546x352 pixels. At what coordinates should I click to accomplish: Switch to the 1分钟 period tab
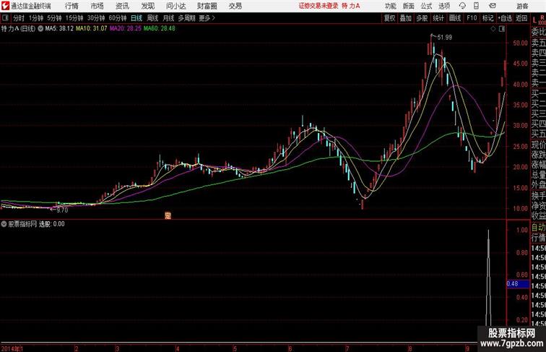click(35, 18)
